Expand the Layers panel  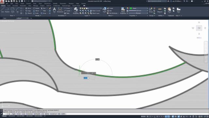tap(87, 16)
